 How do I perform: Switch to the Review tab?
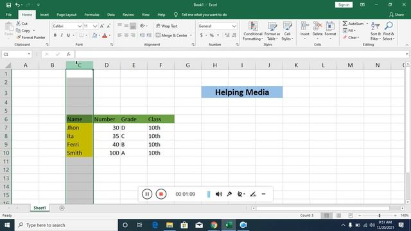tap(128, 15)
